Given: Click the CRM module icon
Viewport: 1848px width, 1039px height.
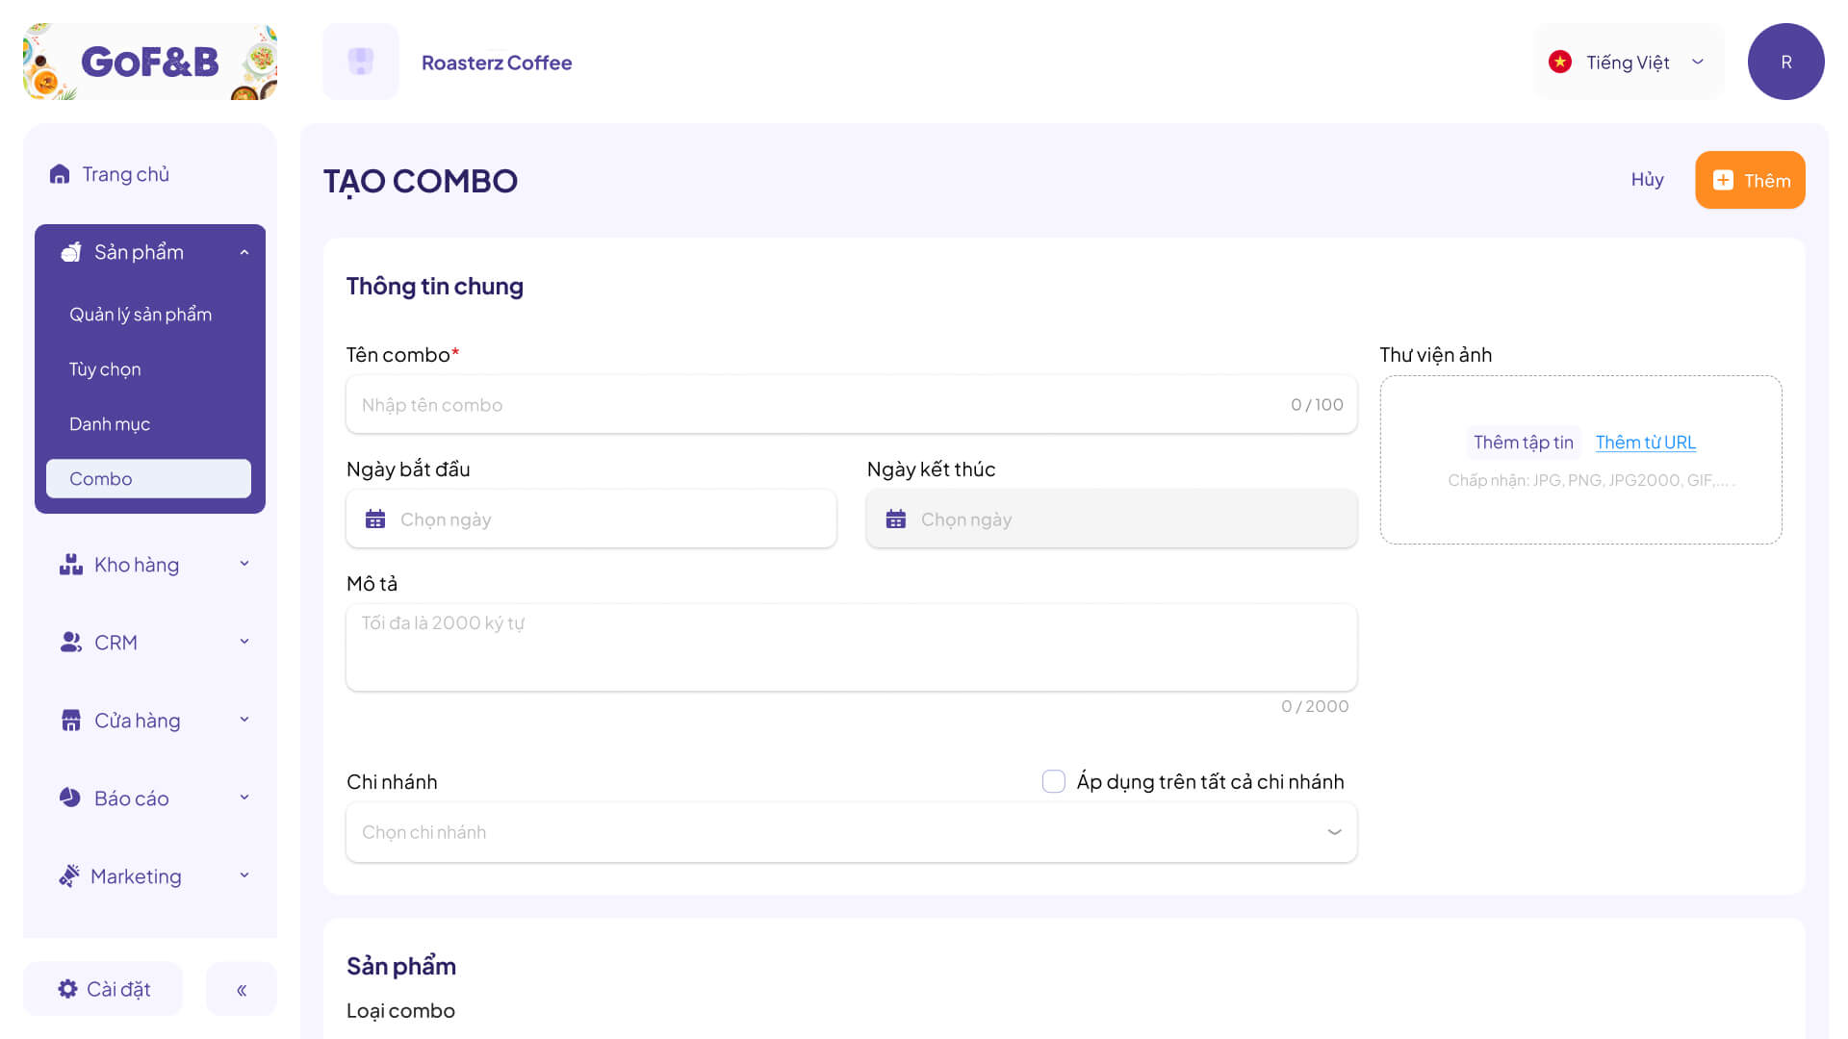Looking at the screenshot, I should point(68,641).
